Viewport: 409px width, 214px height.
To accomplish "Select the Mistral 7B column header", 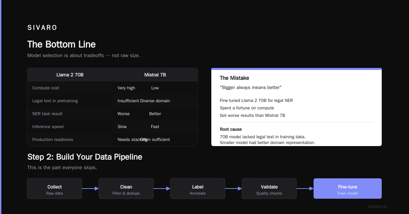I will coord(155,75).
